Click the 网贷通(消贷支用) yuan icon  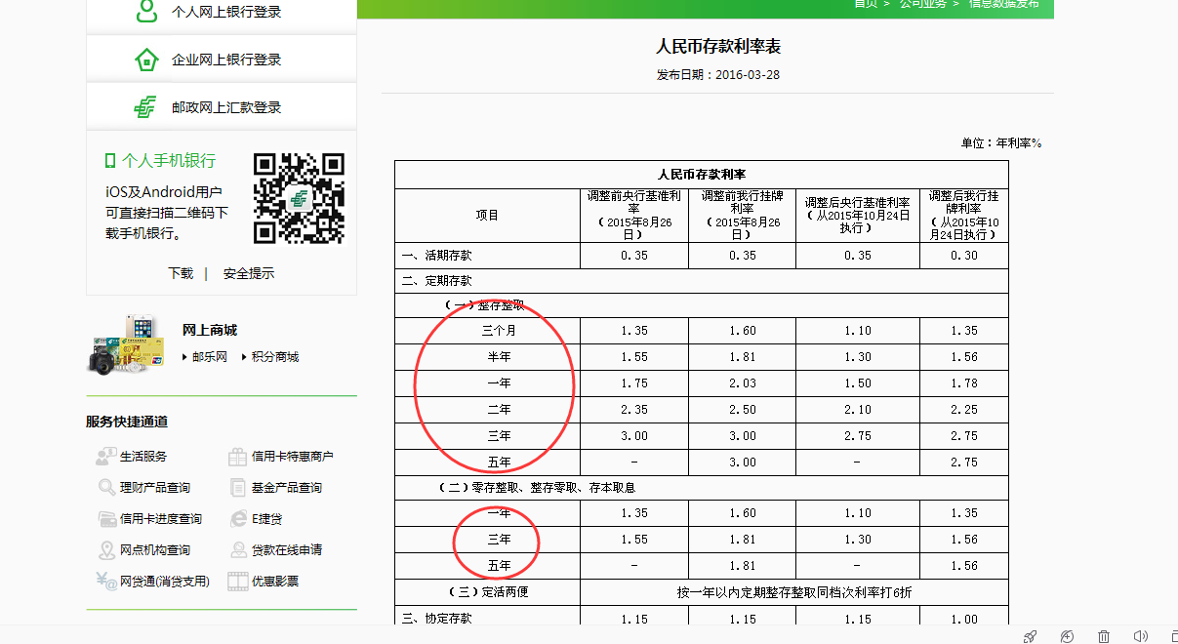(106, 582)
